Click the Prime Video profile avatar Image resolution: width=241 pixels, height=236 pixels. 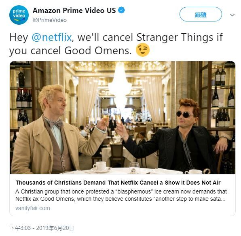[x=19, y=15]
